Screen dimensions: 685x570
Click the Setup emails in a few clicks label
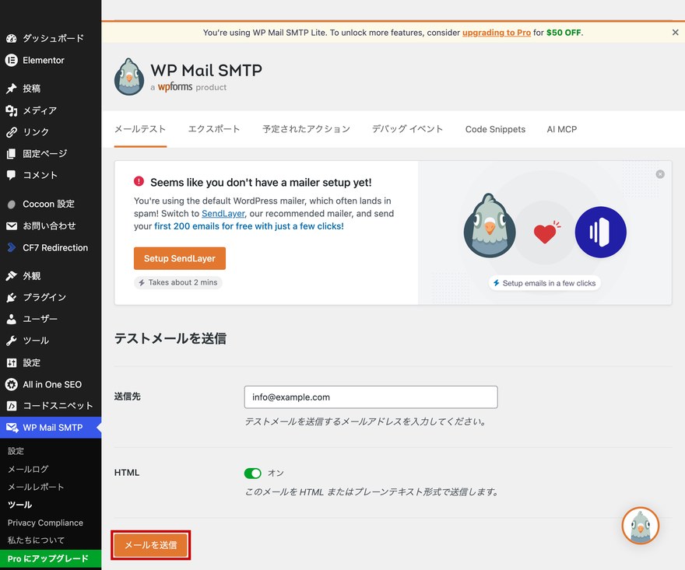tap(544, 283)
